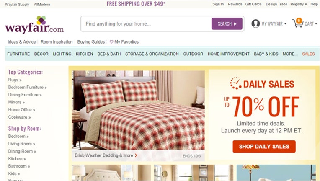This screenshot has height=181, width=320.
Task: Open the plaid bedding promotional image
Action: [x=138, y=110]
